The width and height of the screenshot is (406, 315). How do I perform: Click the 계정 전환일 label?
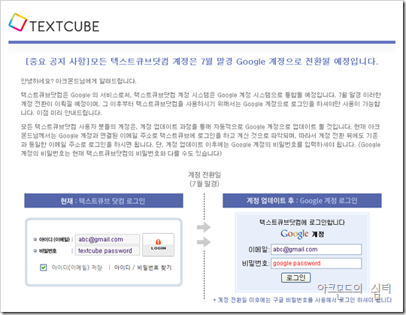point(205,175)
